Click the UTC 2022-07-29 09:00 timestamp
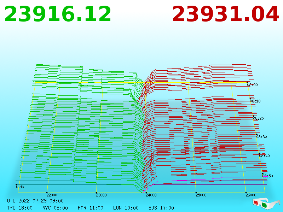The image size is (283, 212). (x=35, y=201)
